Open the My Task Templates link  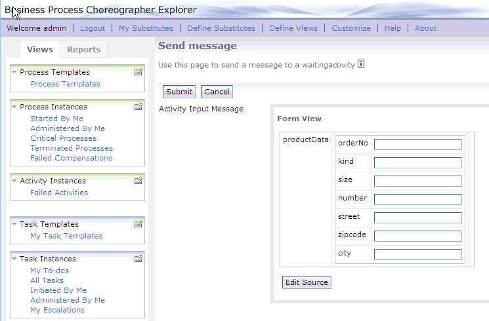click(66, 236)
